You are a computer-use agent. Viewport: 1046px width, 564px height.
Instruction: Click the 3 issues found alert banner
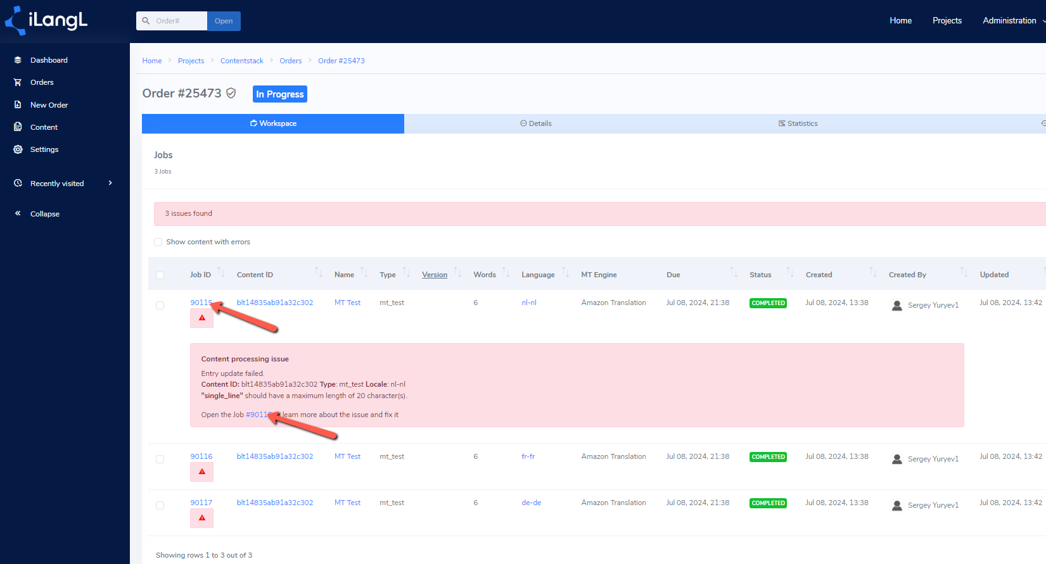click(599, 214)
